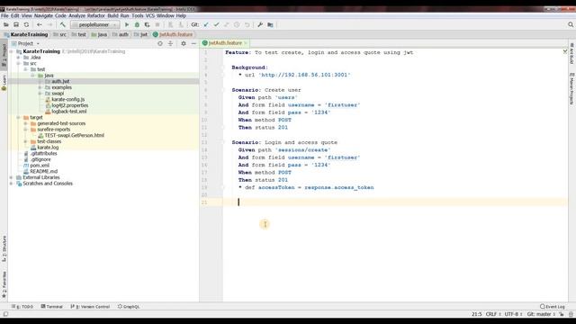
Task: Open the Event Log
Action: pos(553,306)
